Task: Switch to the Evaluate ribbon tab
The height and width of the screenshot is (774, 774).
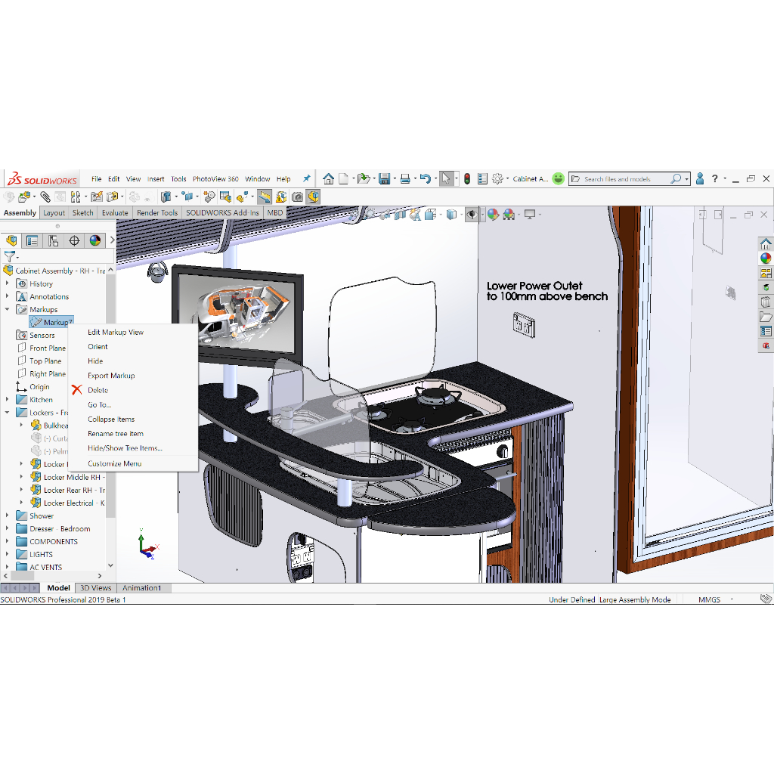Action: pos(115,212)
